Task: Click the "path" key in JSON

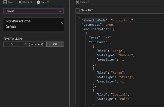Action: 94,38
